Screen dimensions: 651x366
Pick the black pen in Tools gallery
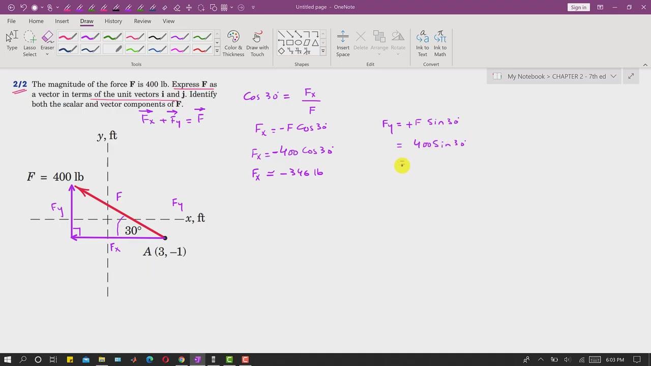coord(157,37)
